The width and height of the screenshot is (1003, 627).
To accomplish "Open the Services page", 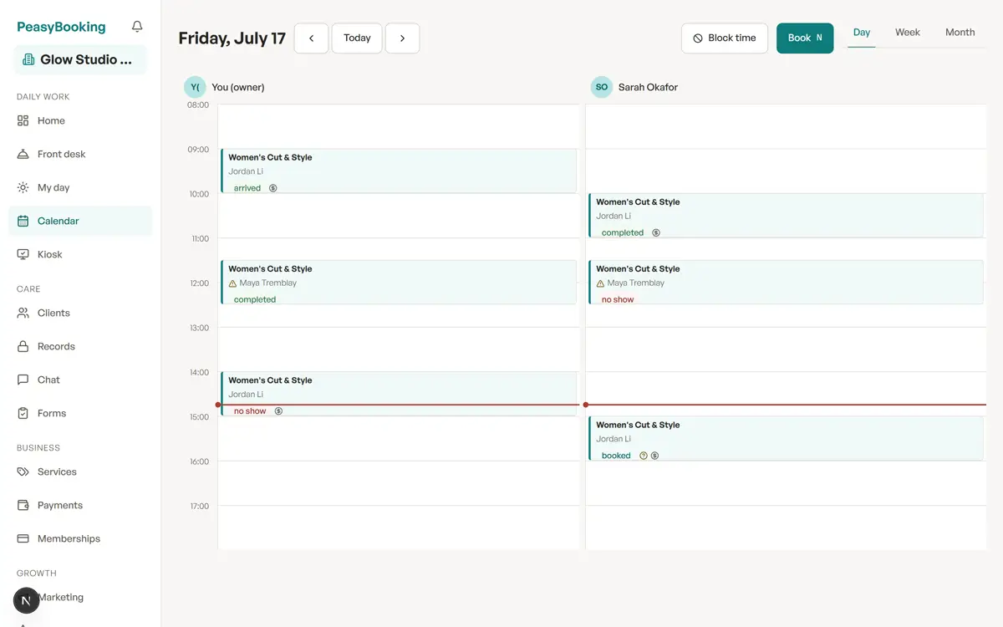I will click(80, 472).
